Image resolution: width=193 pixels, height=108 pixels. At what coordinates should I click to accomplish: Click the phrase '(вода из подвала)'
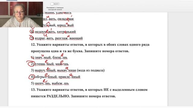[90, 70]
